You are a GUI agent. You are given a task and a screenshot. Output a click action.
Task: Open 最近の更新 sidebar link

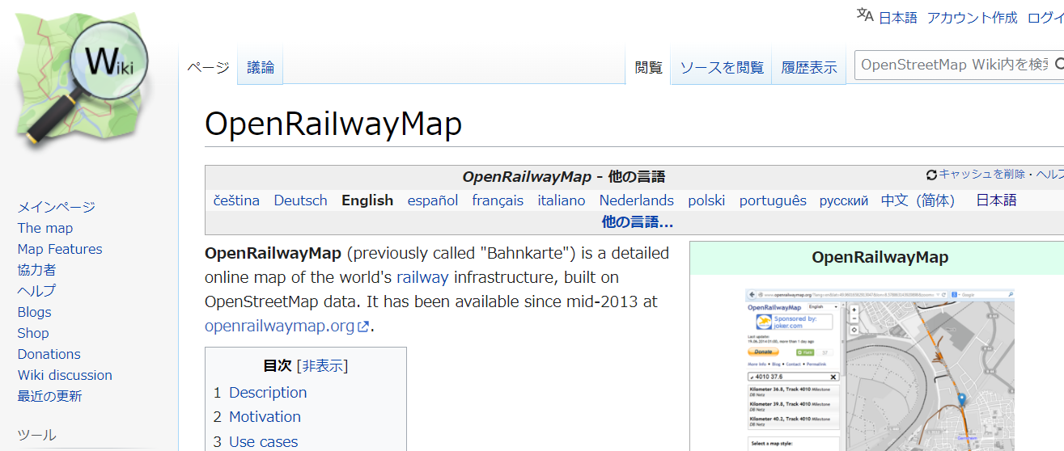(x=50, y=396)
